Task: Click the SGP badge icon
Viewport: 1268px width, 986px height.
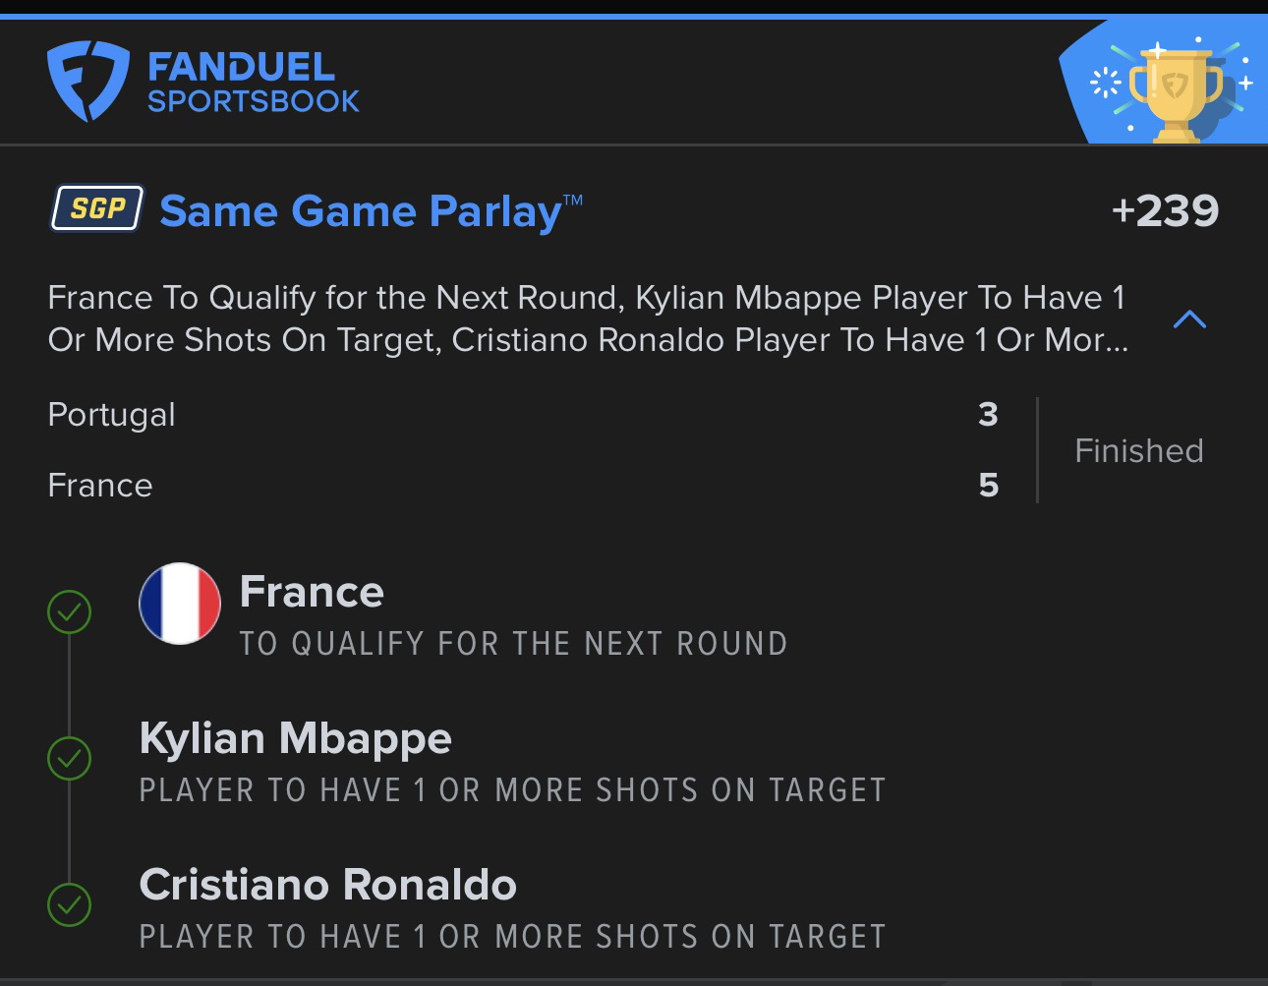Action: point(97,208)
